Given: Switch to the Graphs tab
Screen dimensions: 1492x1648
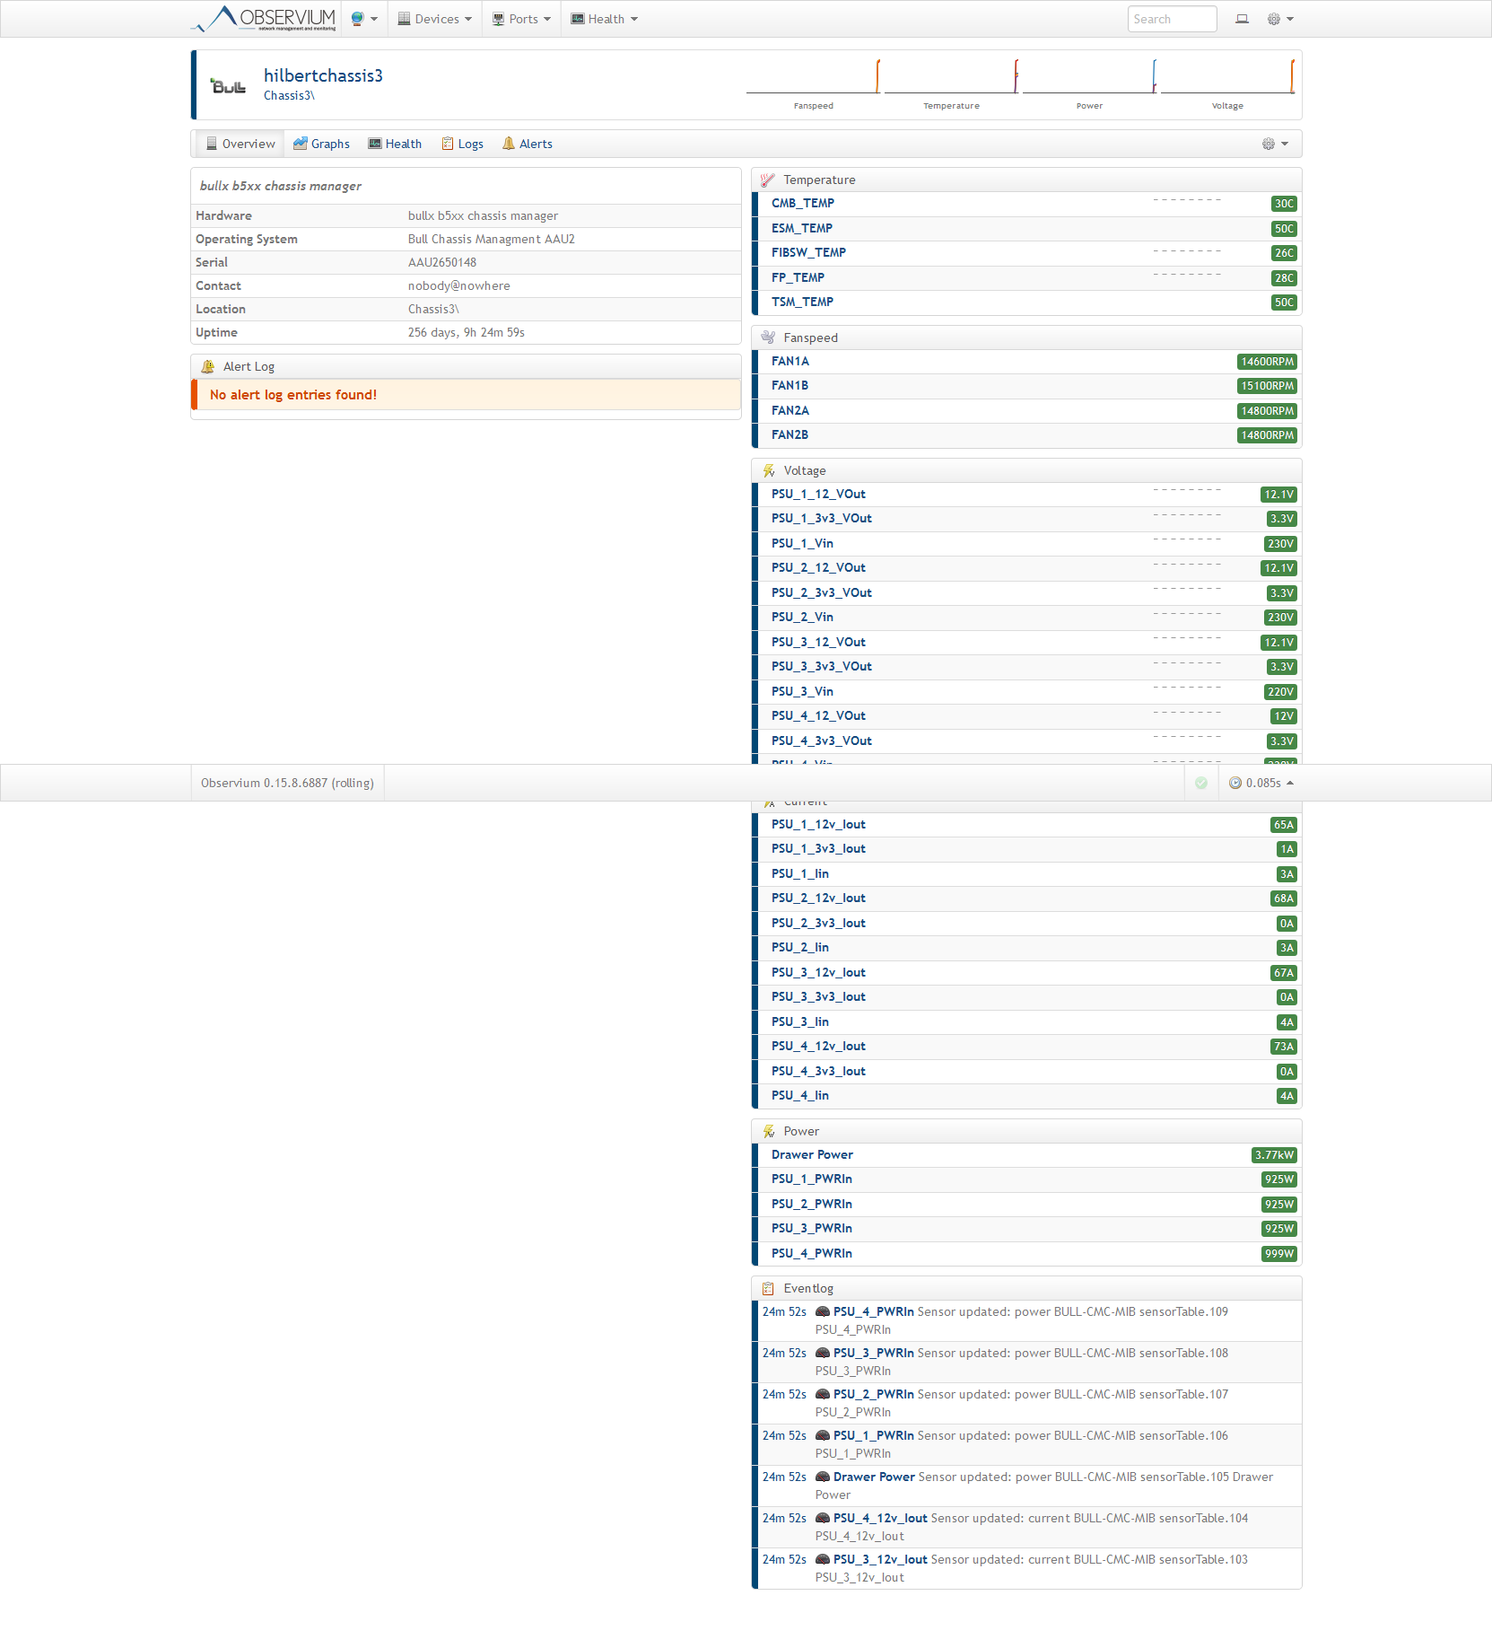Looking at the screenshot, I should click(321, 144).
